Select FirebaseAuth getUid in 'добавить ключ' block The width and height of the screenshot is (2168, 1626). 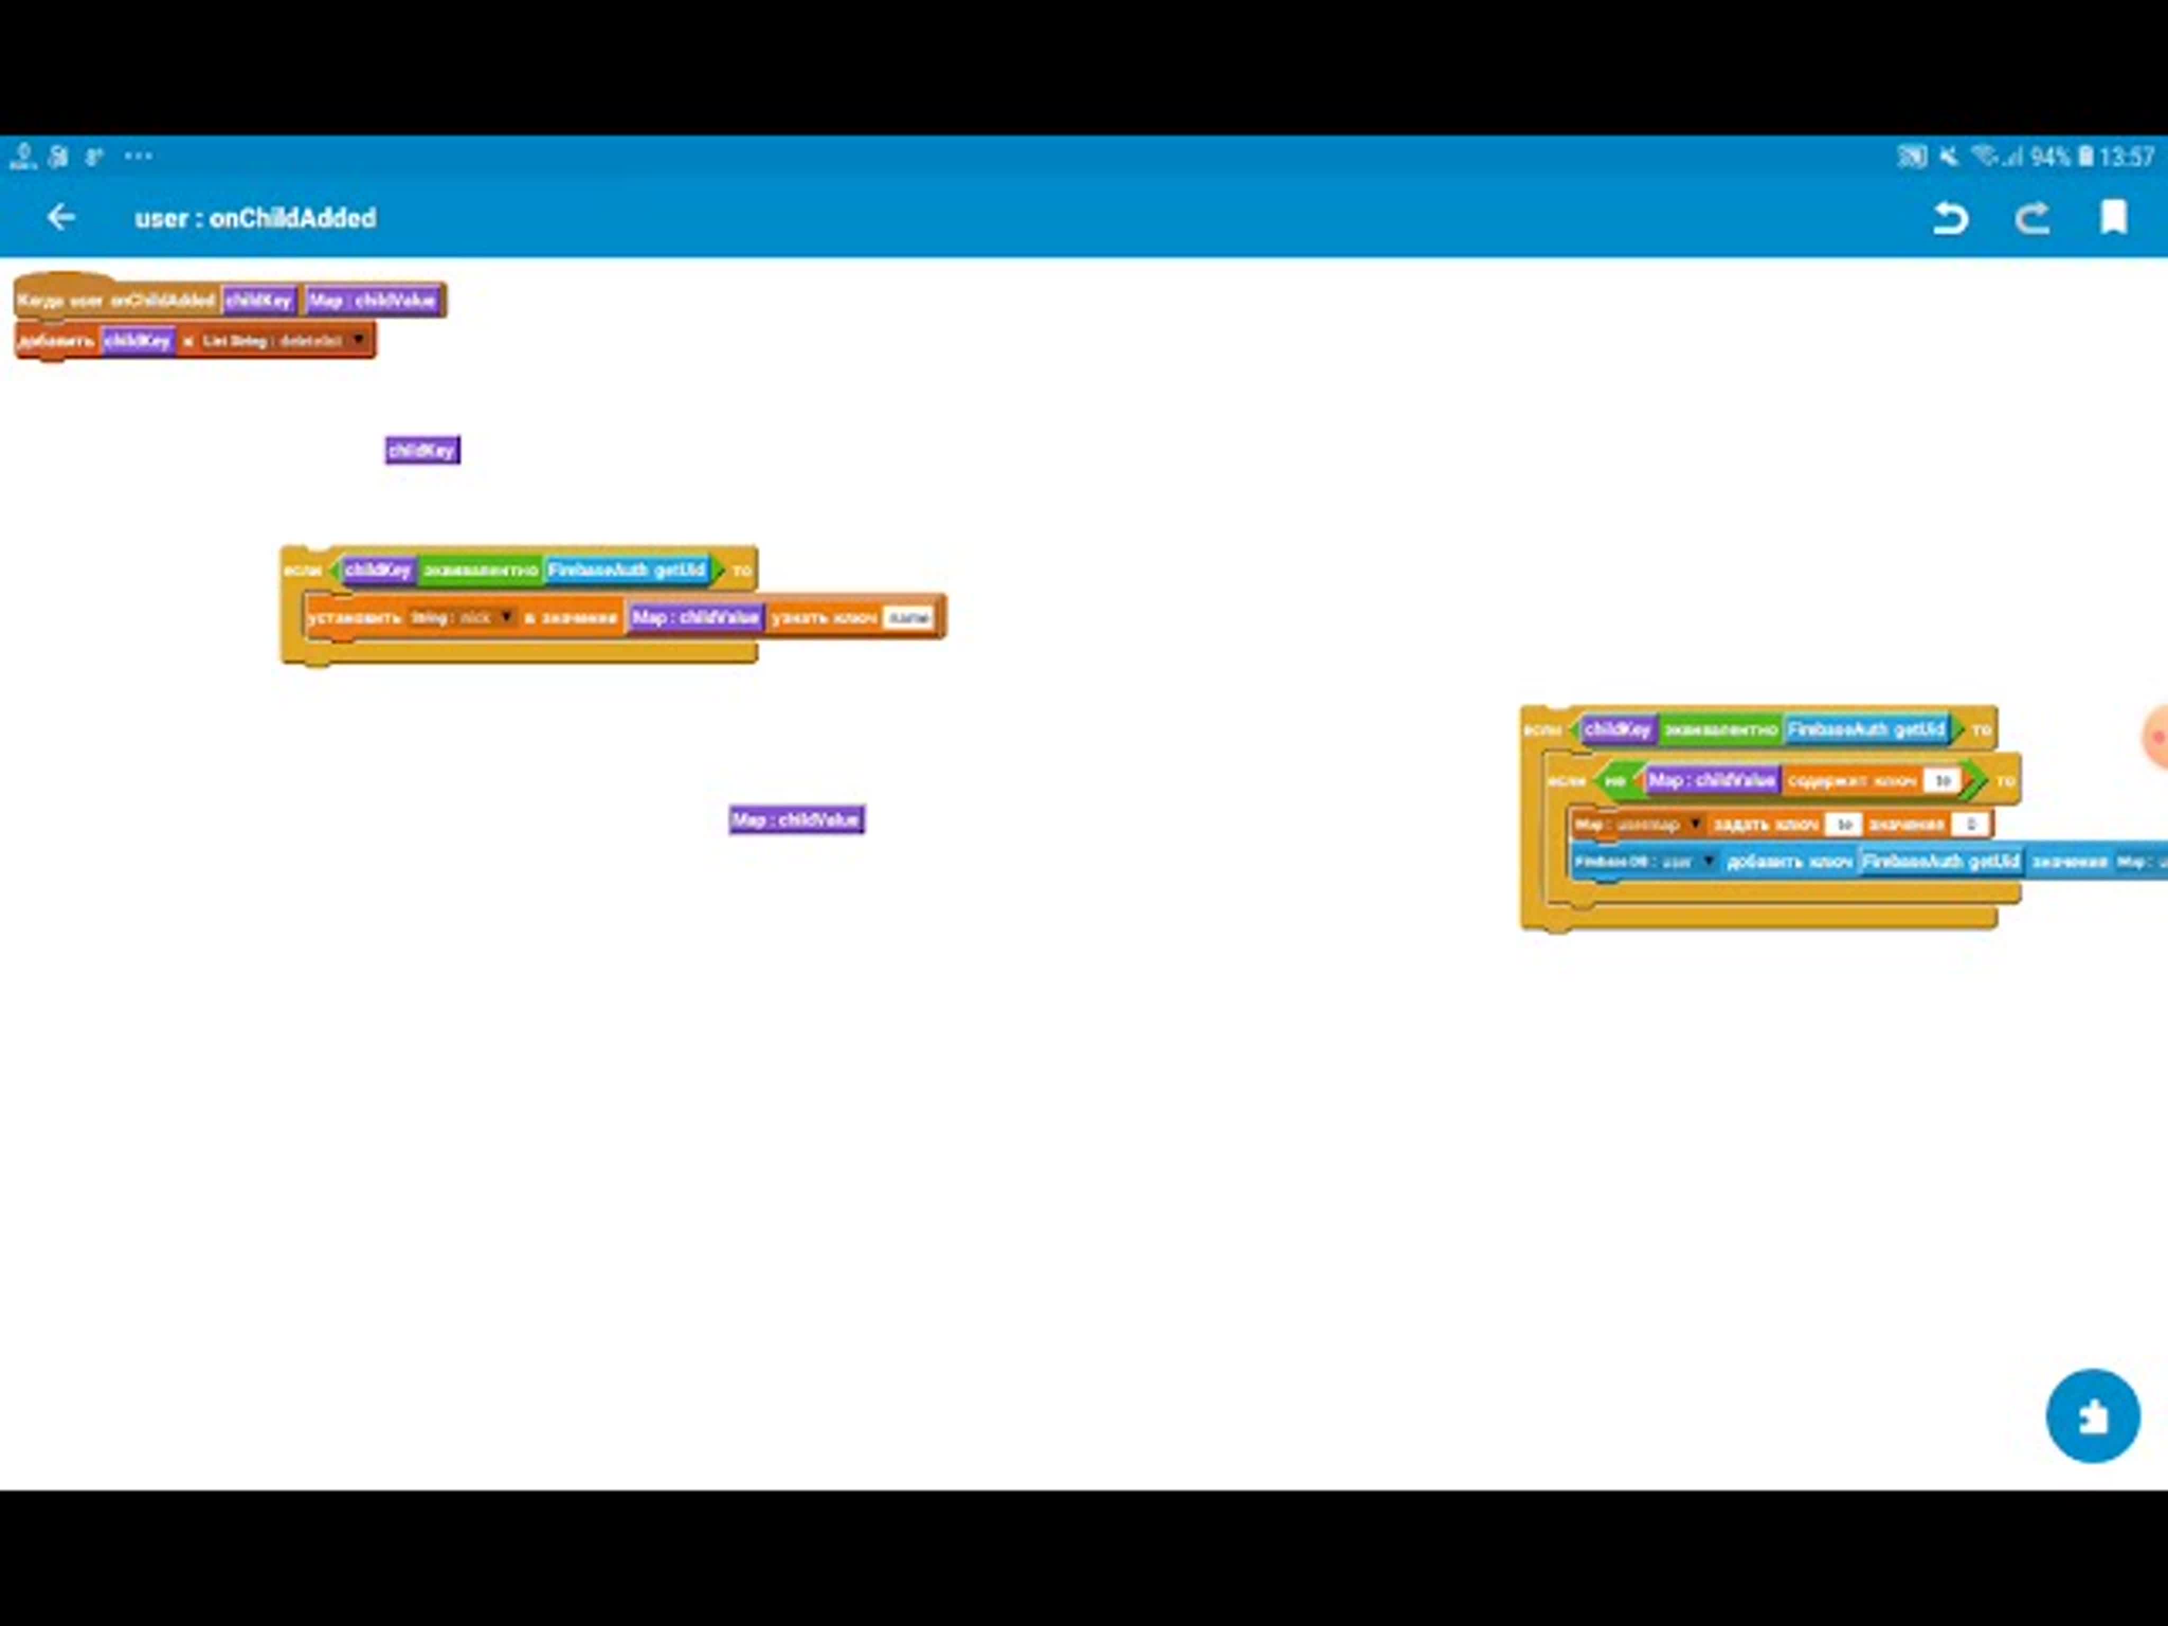tap(1940, 862)
